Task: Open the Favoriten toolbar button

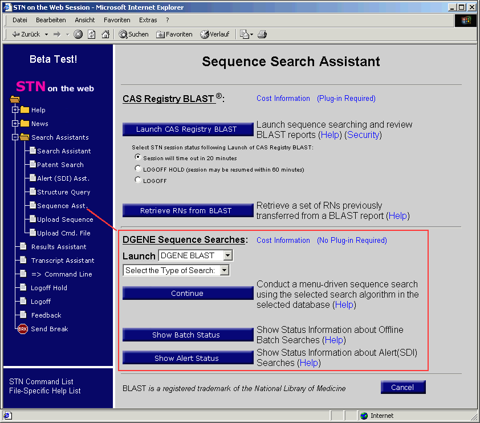Action: pyautogui.click(x=174, y=34)
